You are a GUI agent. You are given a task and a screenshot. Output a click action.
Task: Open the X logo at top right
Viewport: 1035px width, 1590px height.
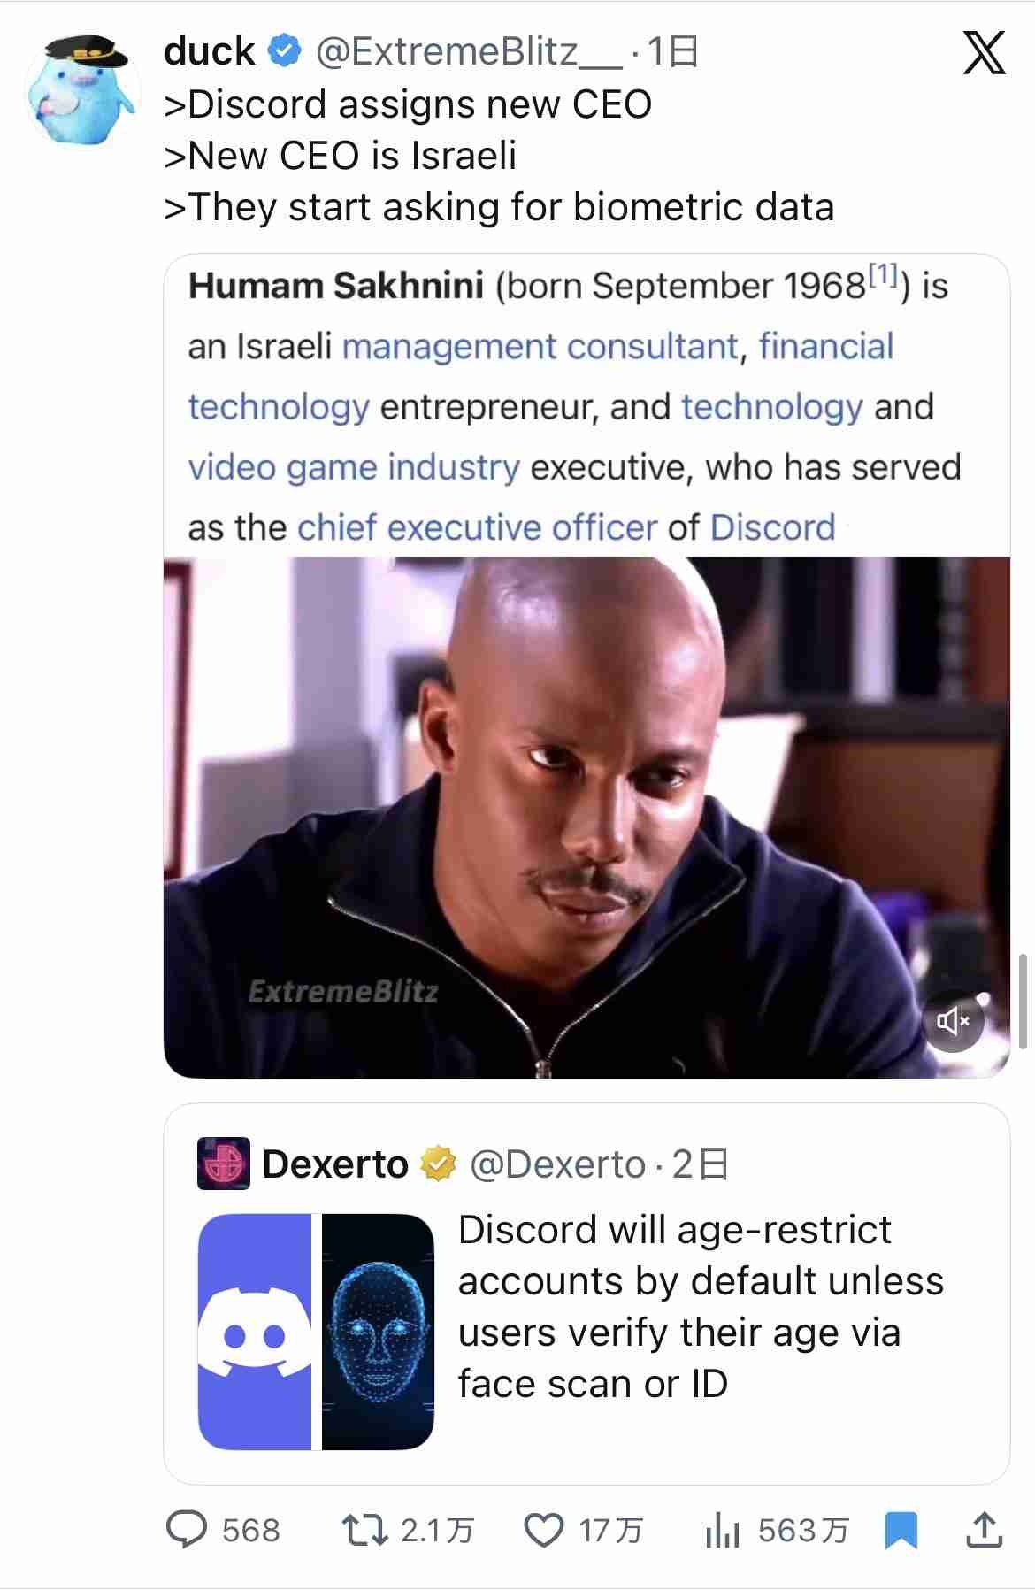pyautogui.click(x=984, y=52)
